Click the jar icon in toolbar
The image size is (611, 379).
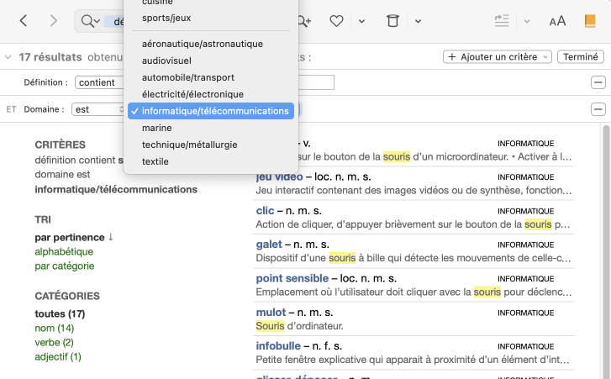[392, 21]
